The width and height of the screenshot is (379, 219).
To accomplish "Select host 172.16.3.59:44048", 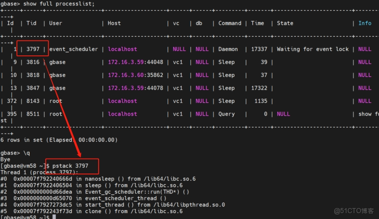I will coord(135,62).
